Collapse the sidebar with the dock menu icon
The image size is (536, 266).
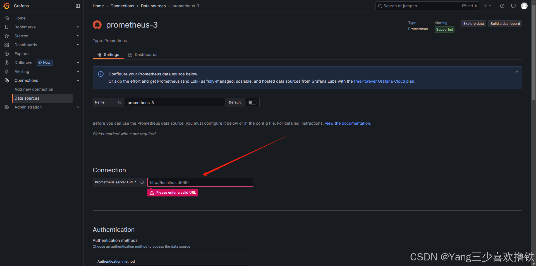(78, 6)
